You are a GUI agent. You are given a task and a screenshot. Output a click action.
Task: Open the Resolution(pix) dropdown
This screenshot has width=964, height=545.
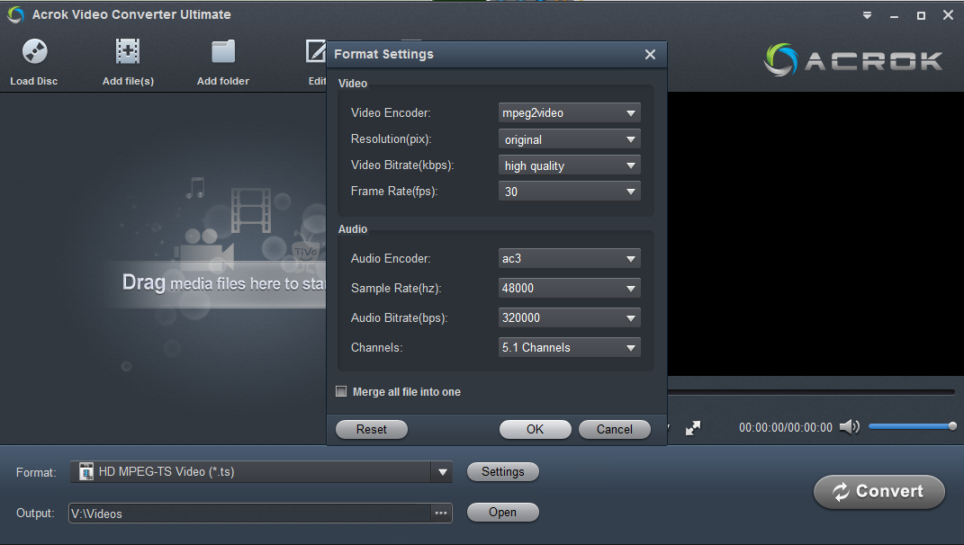(569, 139)
